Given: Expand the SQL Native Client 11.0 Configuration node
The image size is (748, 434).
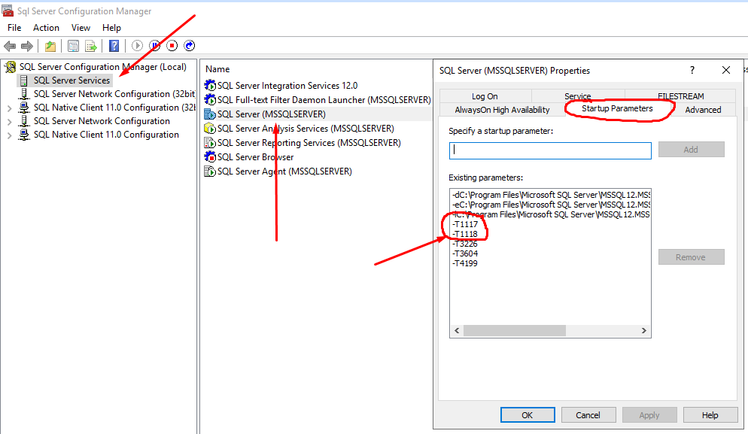Looking at the screenshot, I should [9, 135].
